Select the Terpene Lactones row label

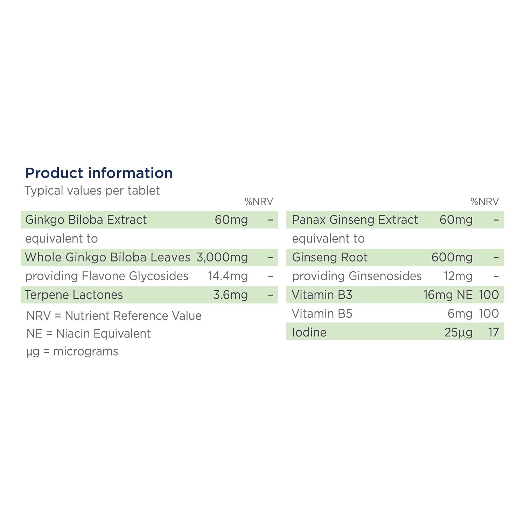tap(74, 295)
